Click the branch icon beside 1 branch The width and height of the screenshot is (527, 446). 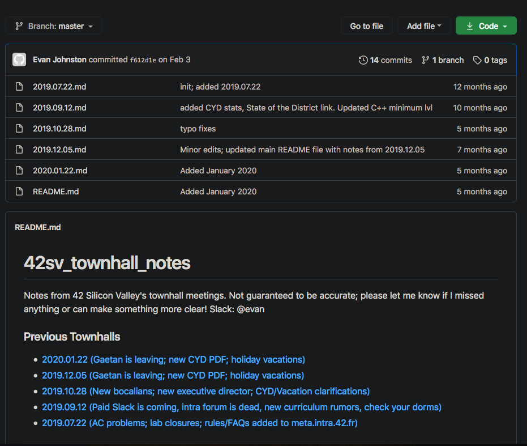[426, 60]
